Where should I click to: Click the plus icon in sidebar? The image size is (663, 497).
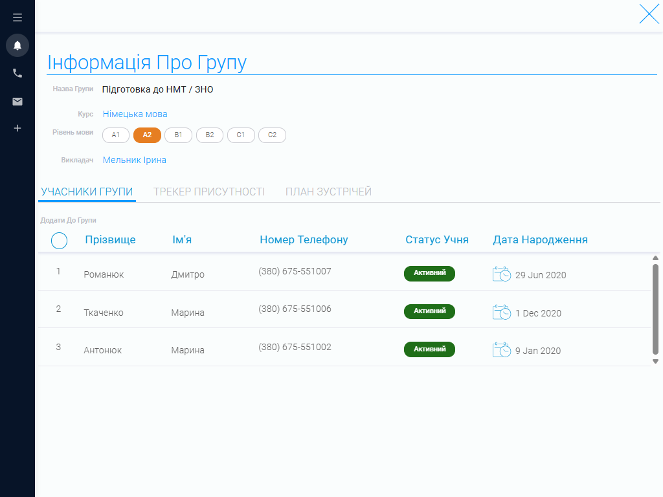17,128
